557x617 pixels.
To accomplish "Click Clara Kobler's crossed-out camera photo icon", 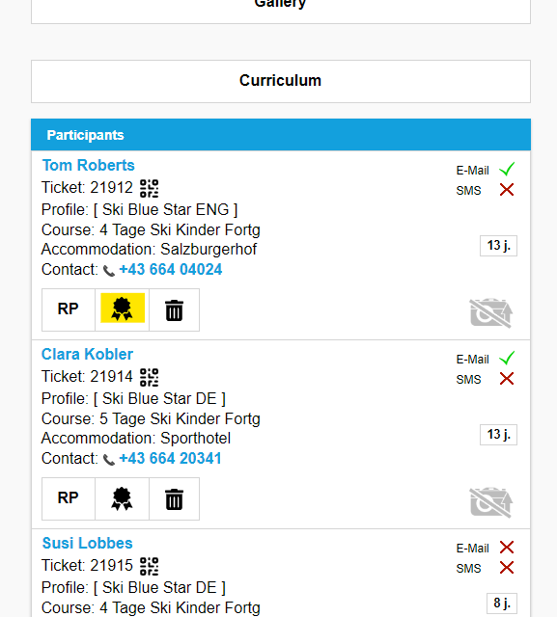I will click(490, 501).
